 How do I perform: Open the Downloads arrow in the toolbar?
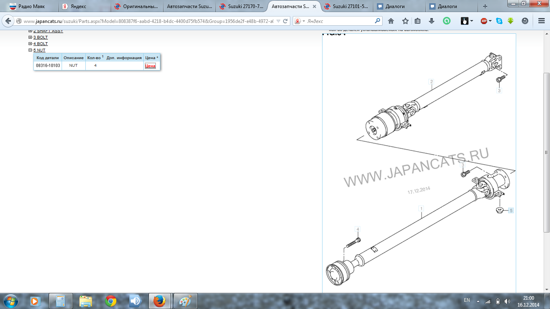[432, 21]
